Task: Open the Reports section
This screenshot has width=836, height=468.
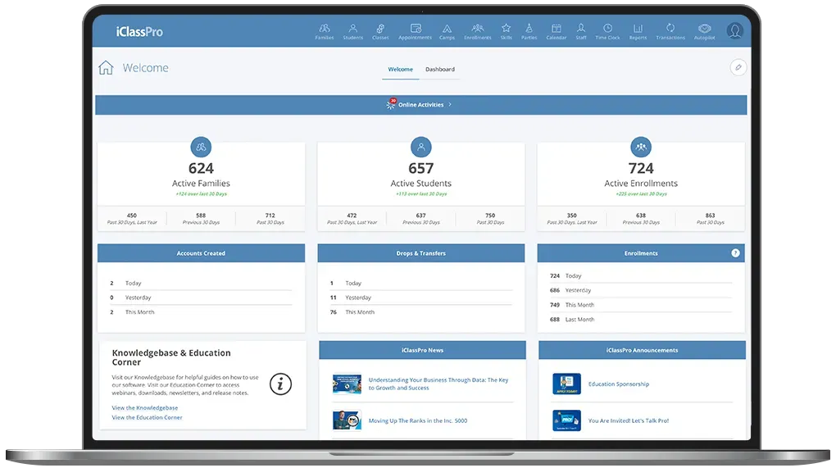Action: [638, 31]
